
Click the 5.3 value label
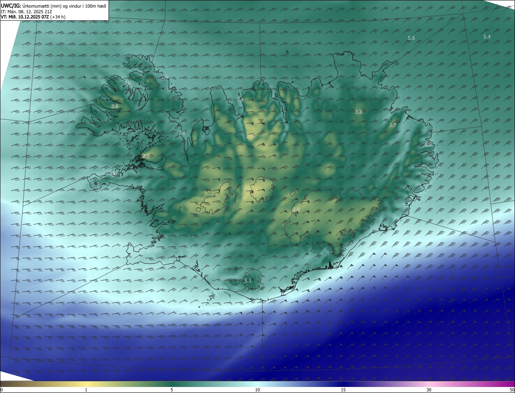95,184
